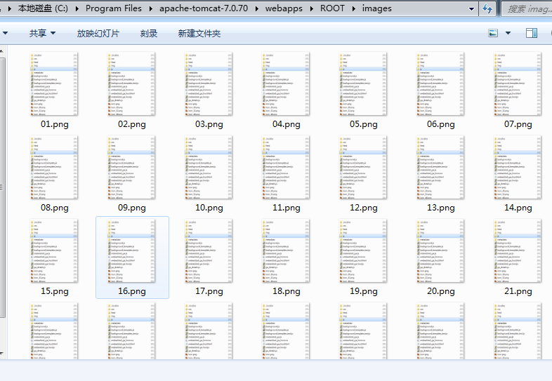This screenshot has width=552, height=381.
Task: Select the 20.png thumbnail
Action: coord(440,250)
